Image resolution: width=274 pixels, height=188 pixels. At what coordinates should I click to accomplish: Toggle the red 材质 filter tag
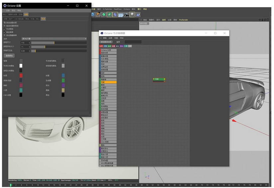(101, 46)
